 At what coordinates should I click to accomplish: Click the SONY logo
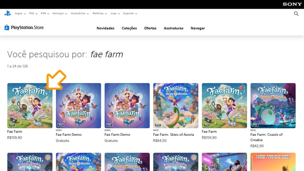[292, 4]
